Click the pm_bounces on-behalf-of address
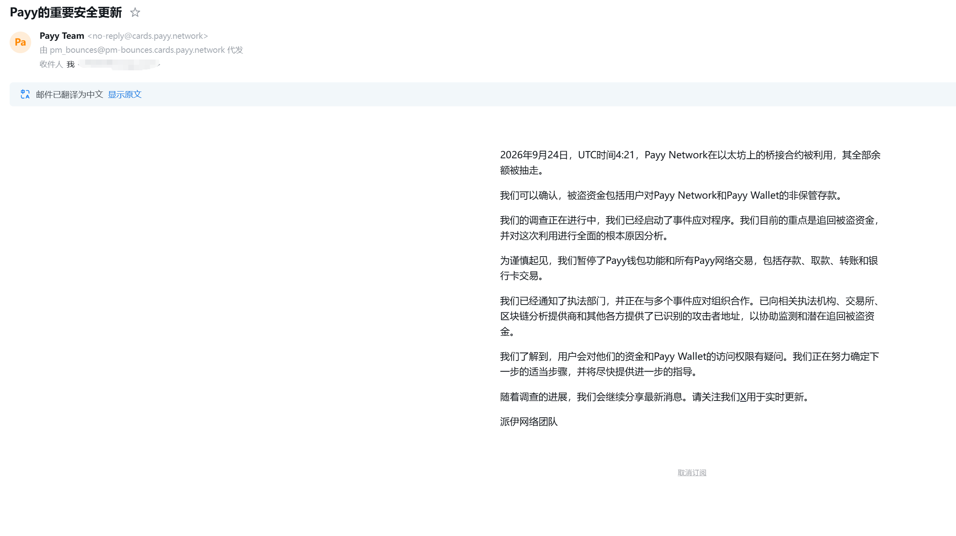Screen dimensions: 956x536 [137, 50]
